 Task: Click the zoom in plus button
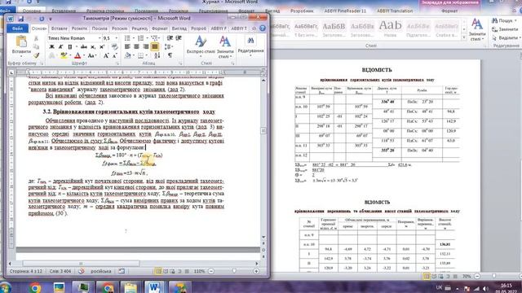[x=256, y=271]
